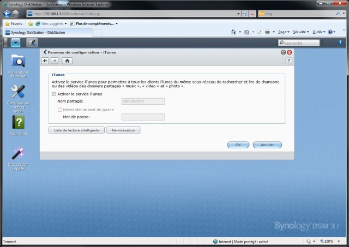Open the Page menu

click(284, 32)
